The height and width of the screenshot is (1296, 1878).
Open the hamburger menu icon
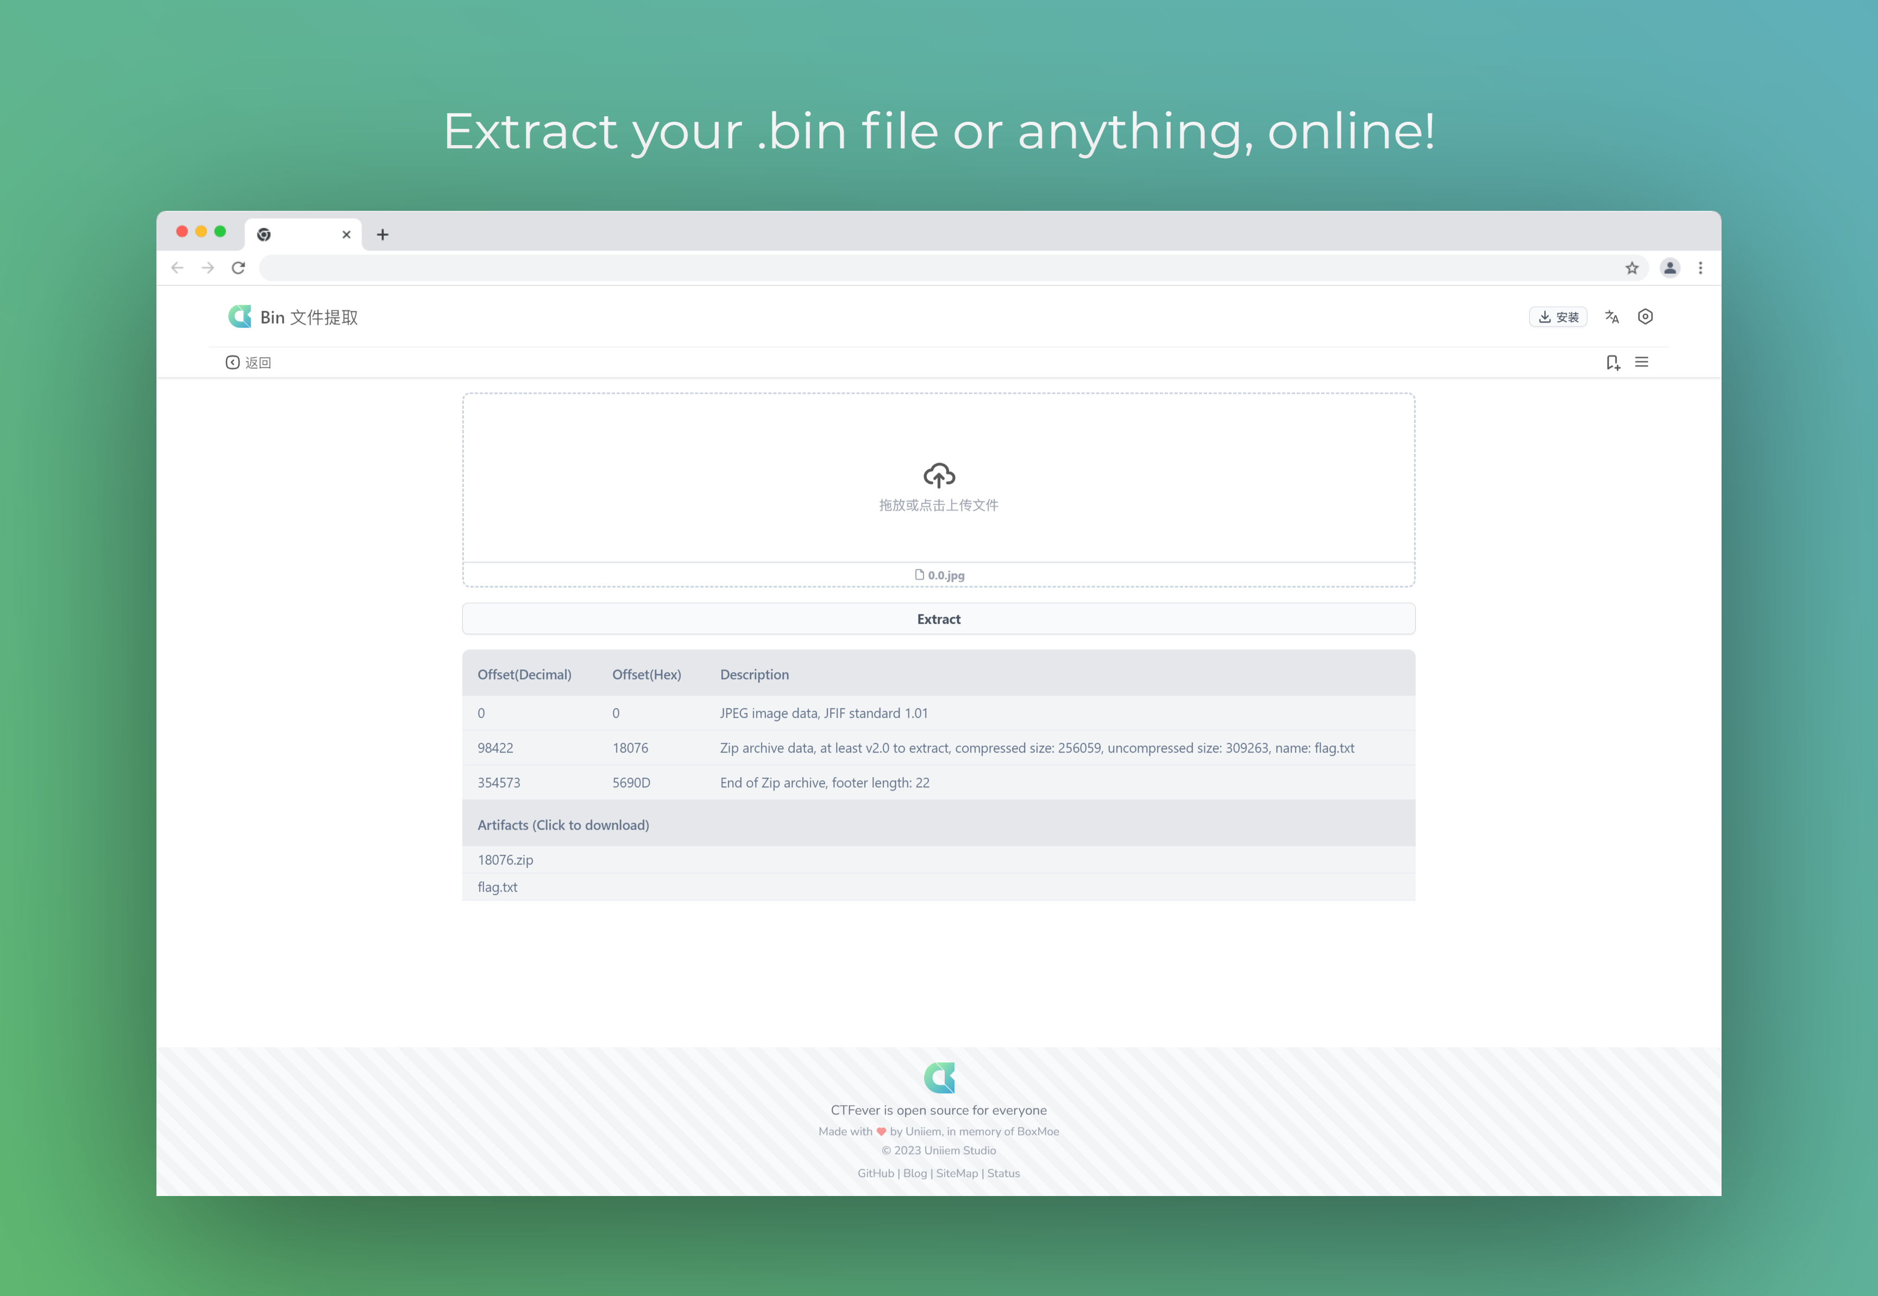click(1642, 362)
